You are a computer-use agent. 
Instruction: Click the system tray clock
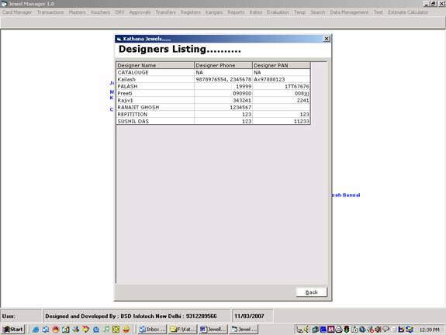tap(430, 330)
